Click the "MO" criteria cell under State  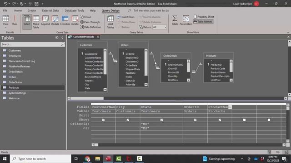[161, 124]
